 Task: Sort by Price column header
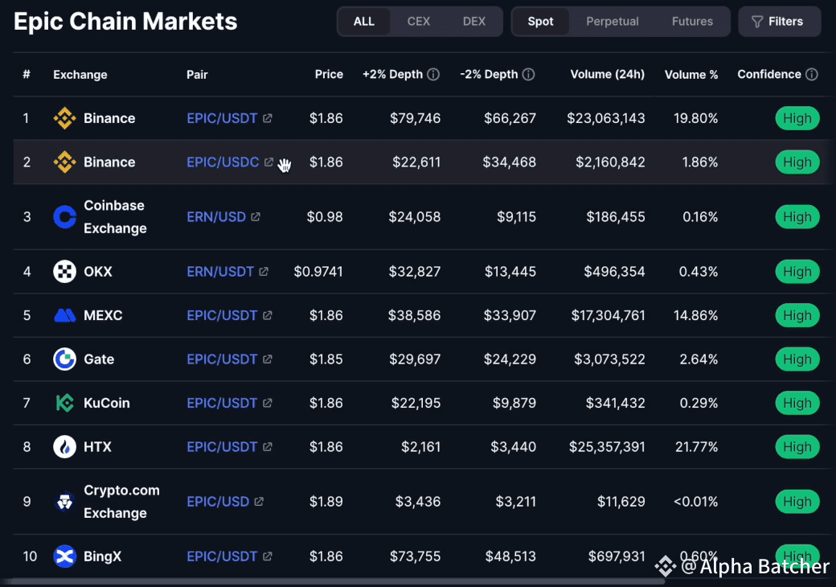[x=329, y=75]
